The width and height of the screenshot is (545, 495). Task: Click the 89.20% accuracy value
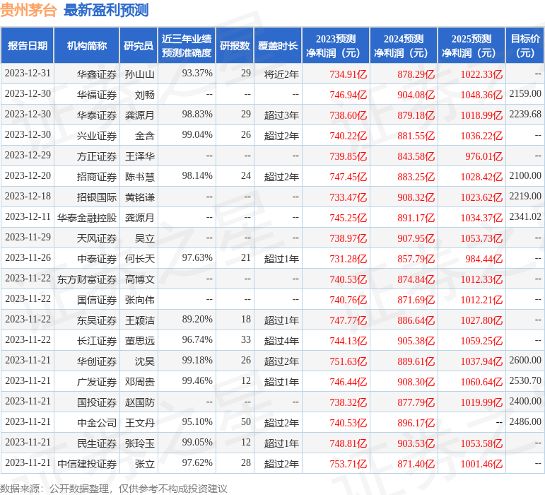coord(197,320)
